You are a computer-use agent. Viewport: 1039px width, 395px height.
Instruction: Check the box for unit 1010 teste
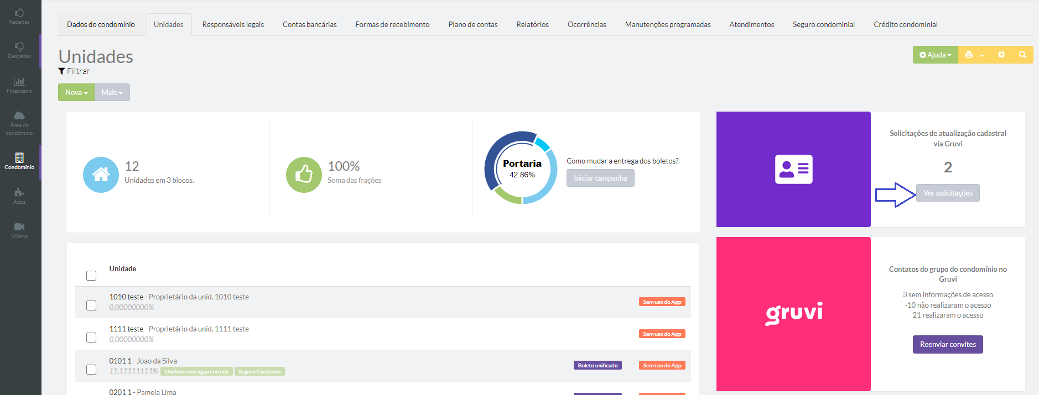point(91,306)
